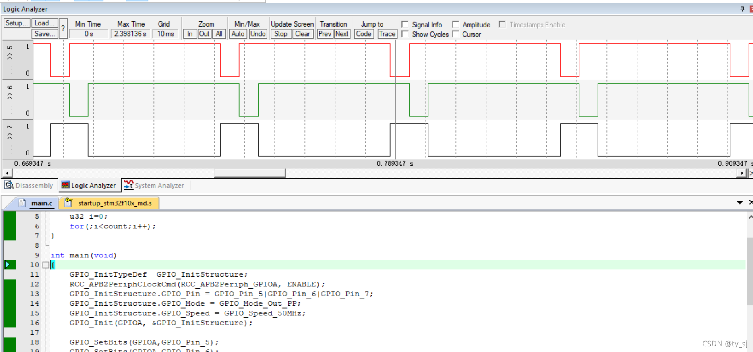
Task: Click line 12 RCC_APB2PeriphClockCmd code
Action: point(197,284)
